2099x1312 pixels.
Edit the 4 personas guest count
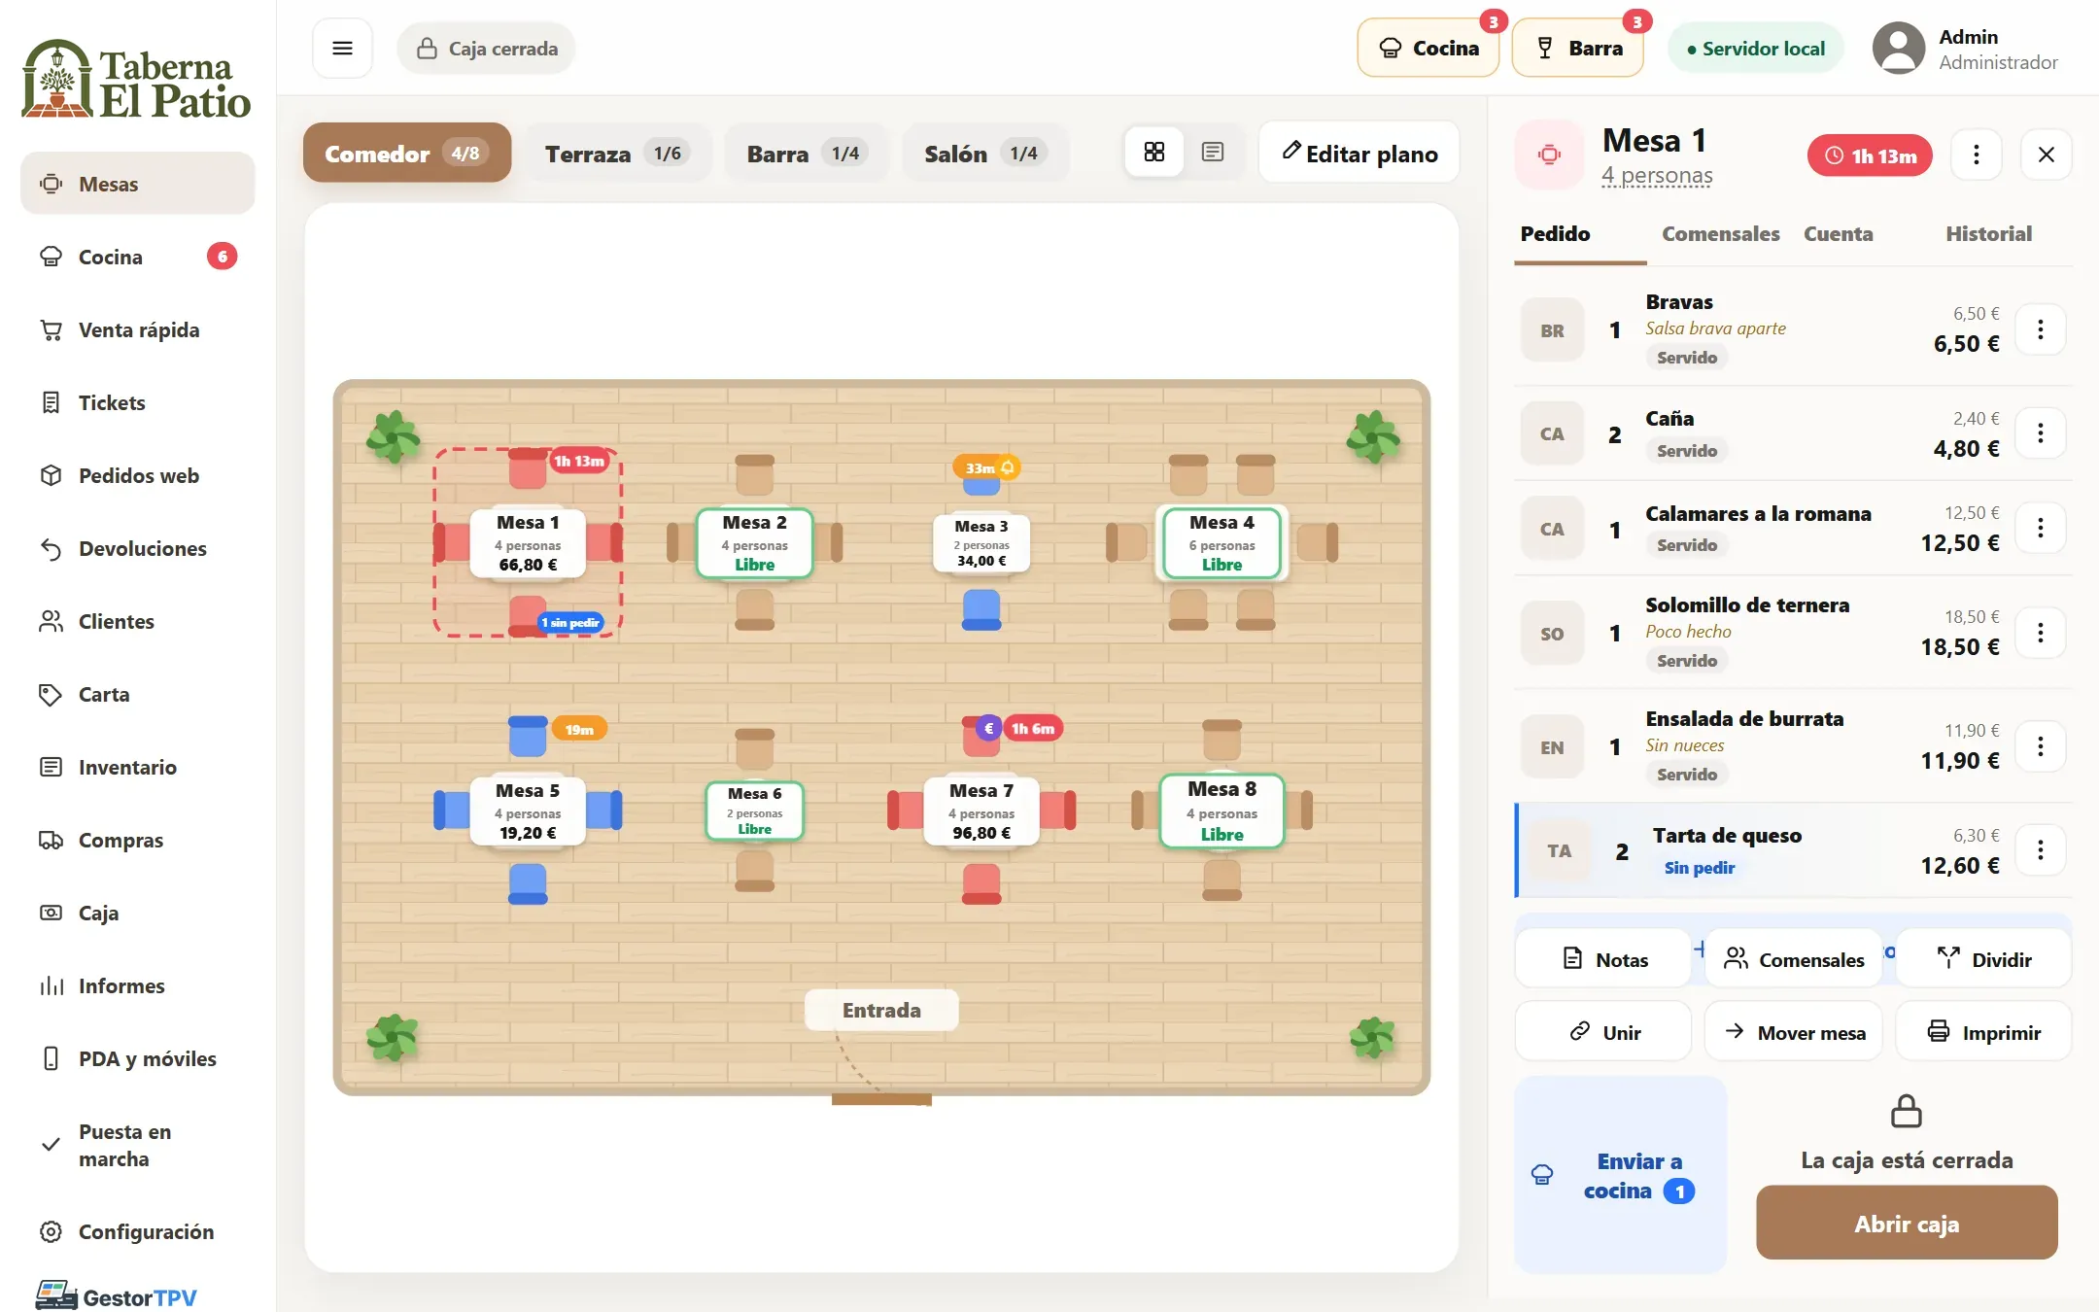[1657, 176]
